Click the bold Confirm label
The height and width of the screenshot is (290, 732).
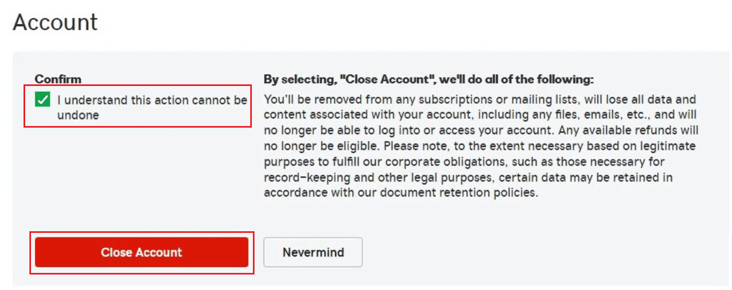pyautogui.click(x=58, y=79)
